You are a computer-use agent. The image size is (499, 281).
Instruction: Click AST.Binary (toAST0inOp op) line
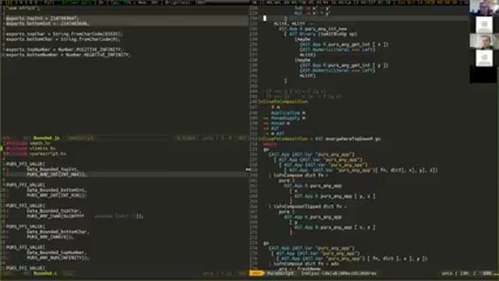pos(320,34)
